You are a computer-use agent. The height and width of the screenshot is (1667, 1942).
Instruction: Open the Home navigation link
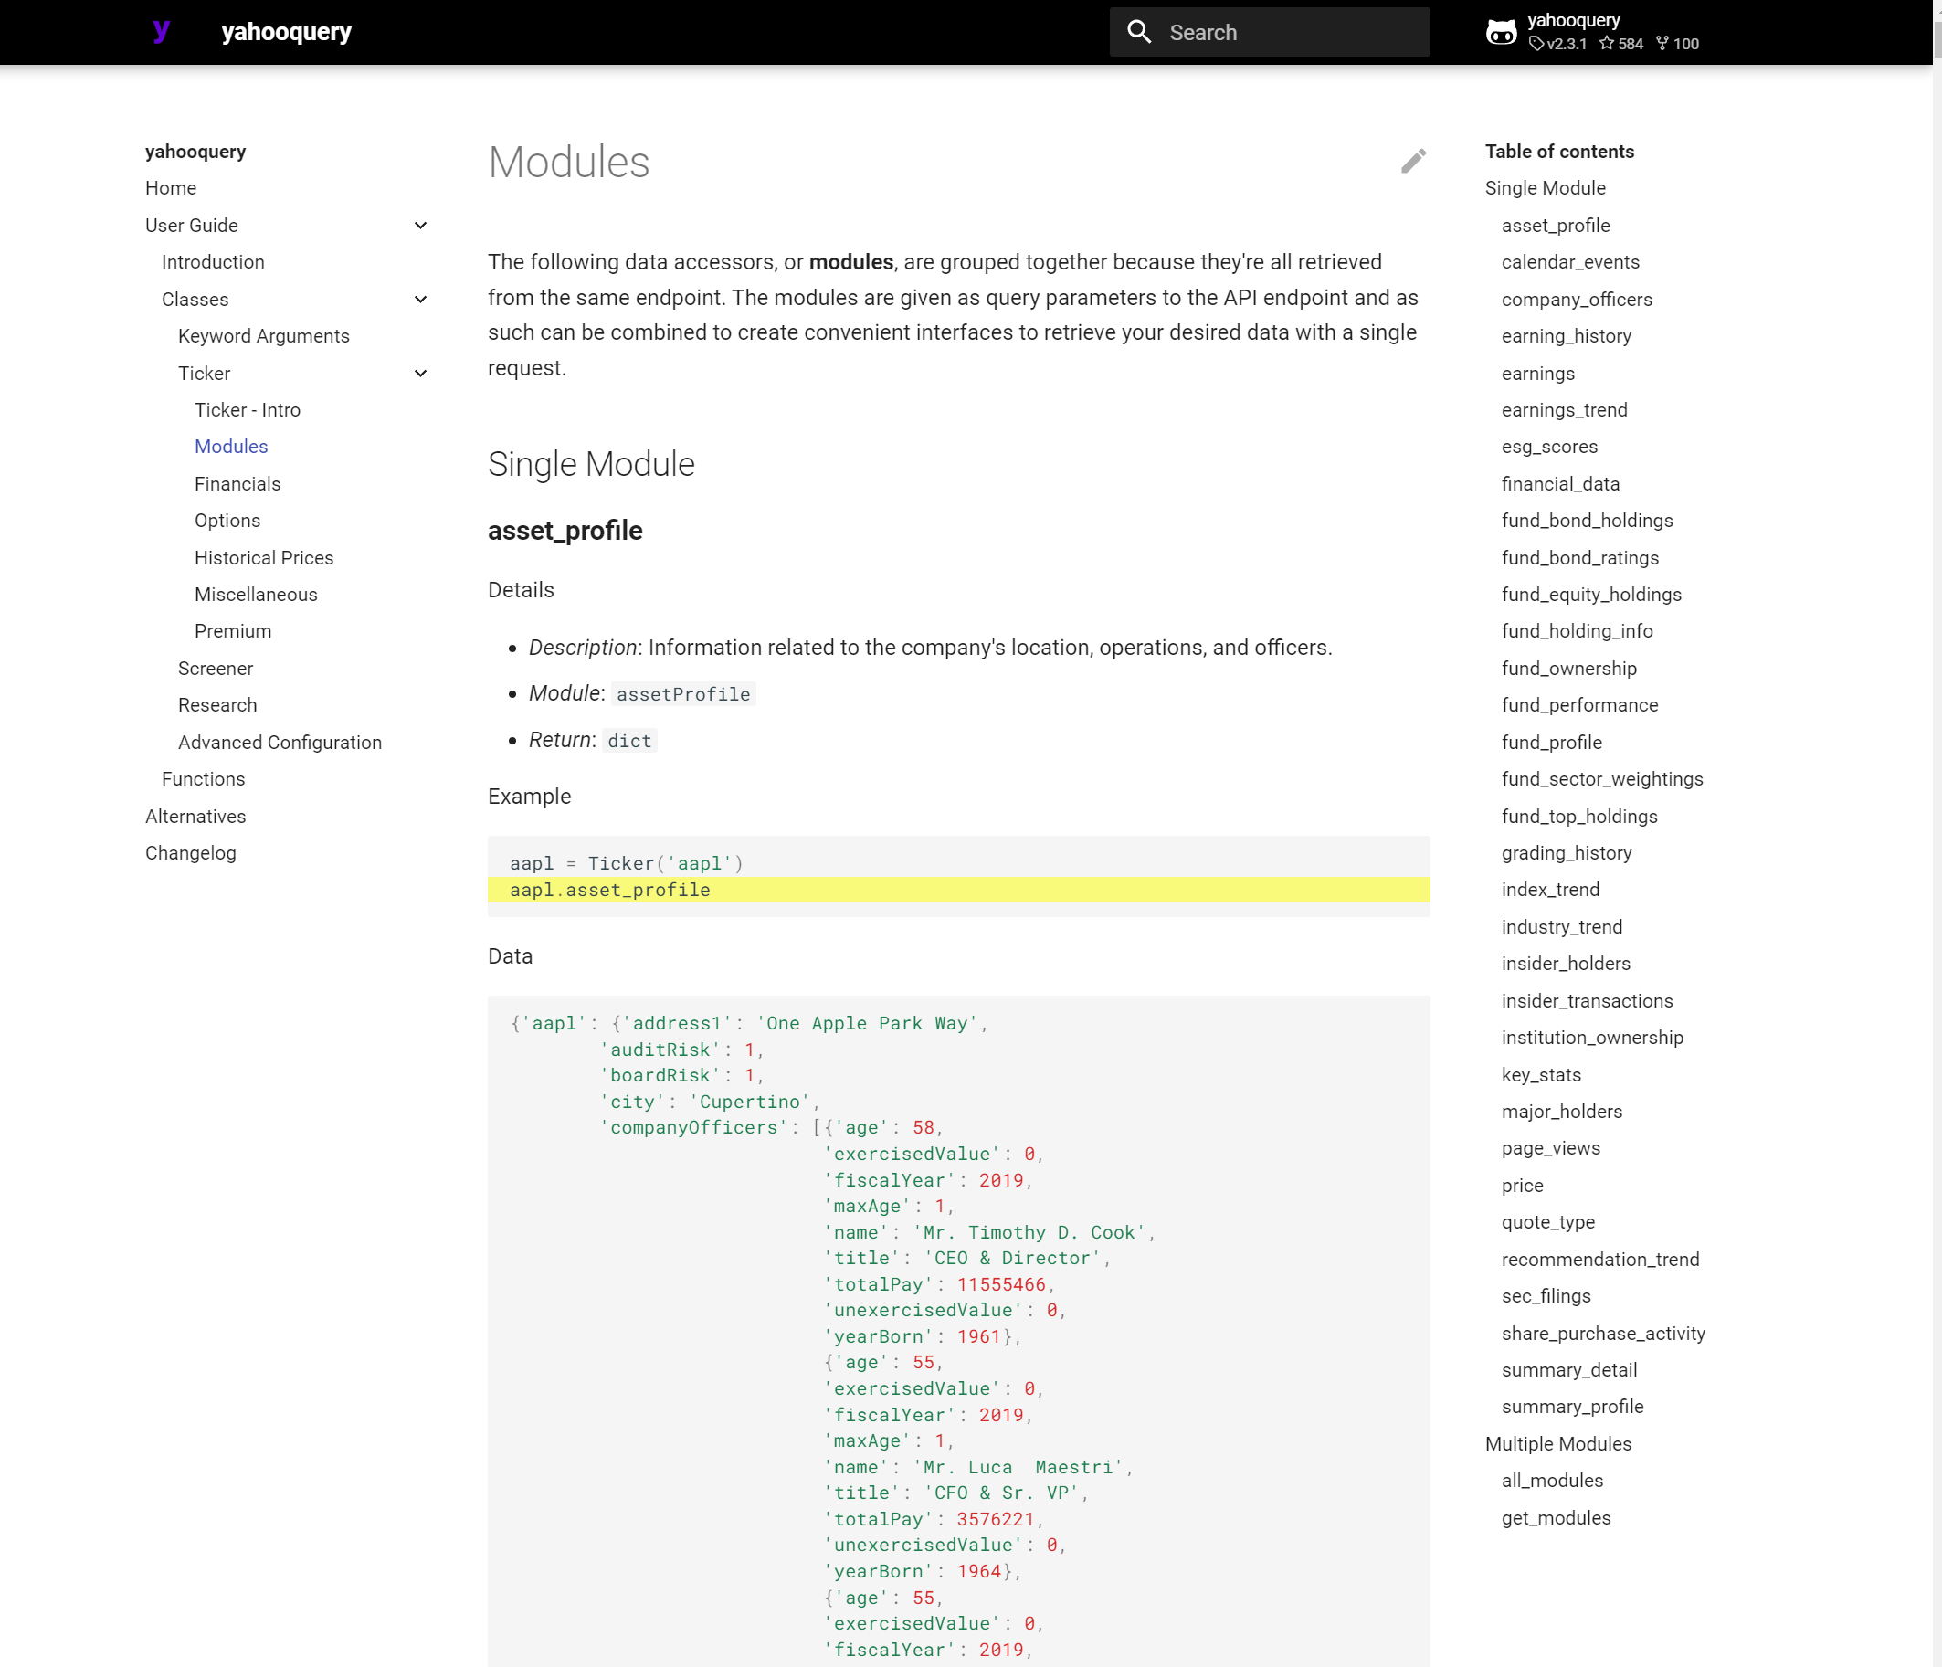point(171,188)
